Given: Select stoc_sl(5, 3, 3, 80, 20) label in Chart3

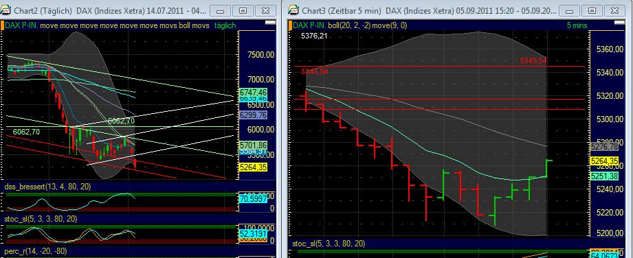Looking at the screenshot, I should click(329, 244).
